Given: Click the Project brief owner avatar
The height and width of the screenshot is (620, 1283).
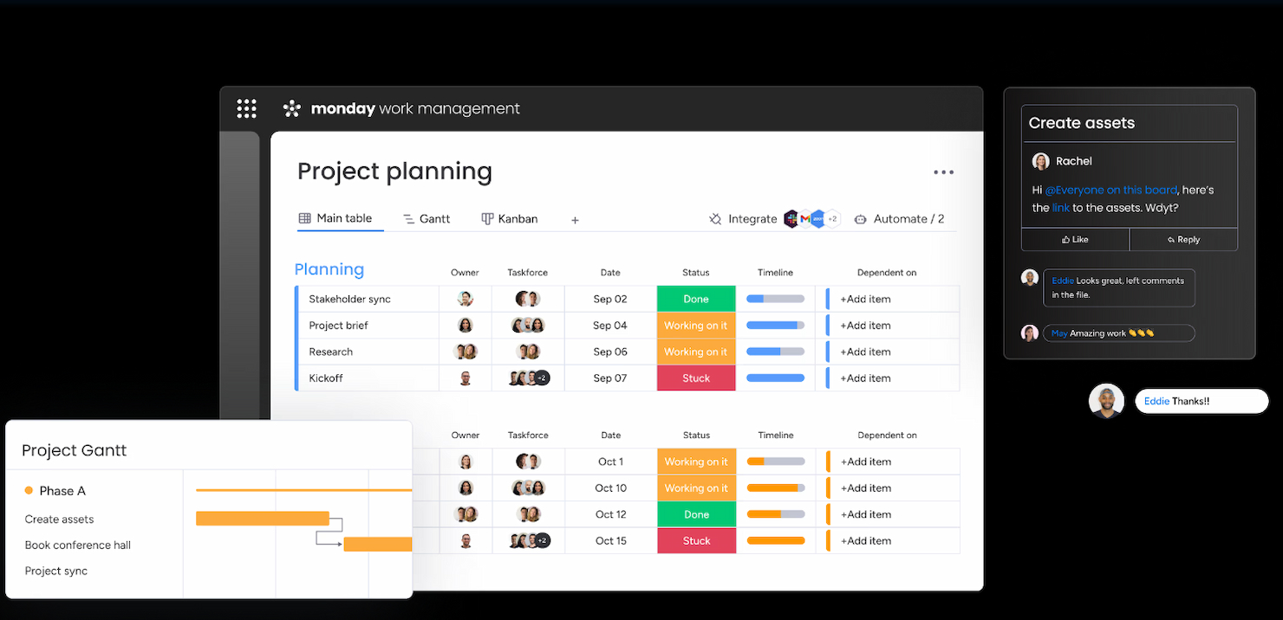Looking at the screenshot, I should [x=466, y=326].
